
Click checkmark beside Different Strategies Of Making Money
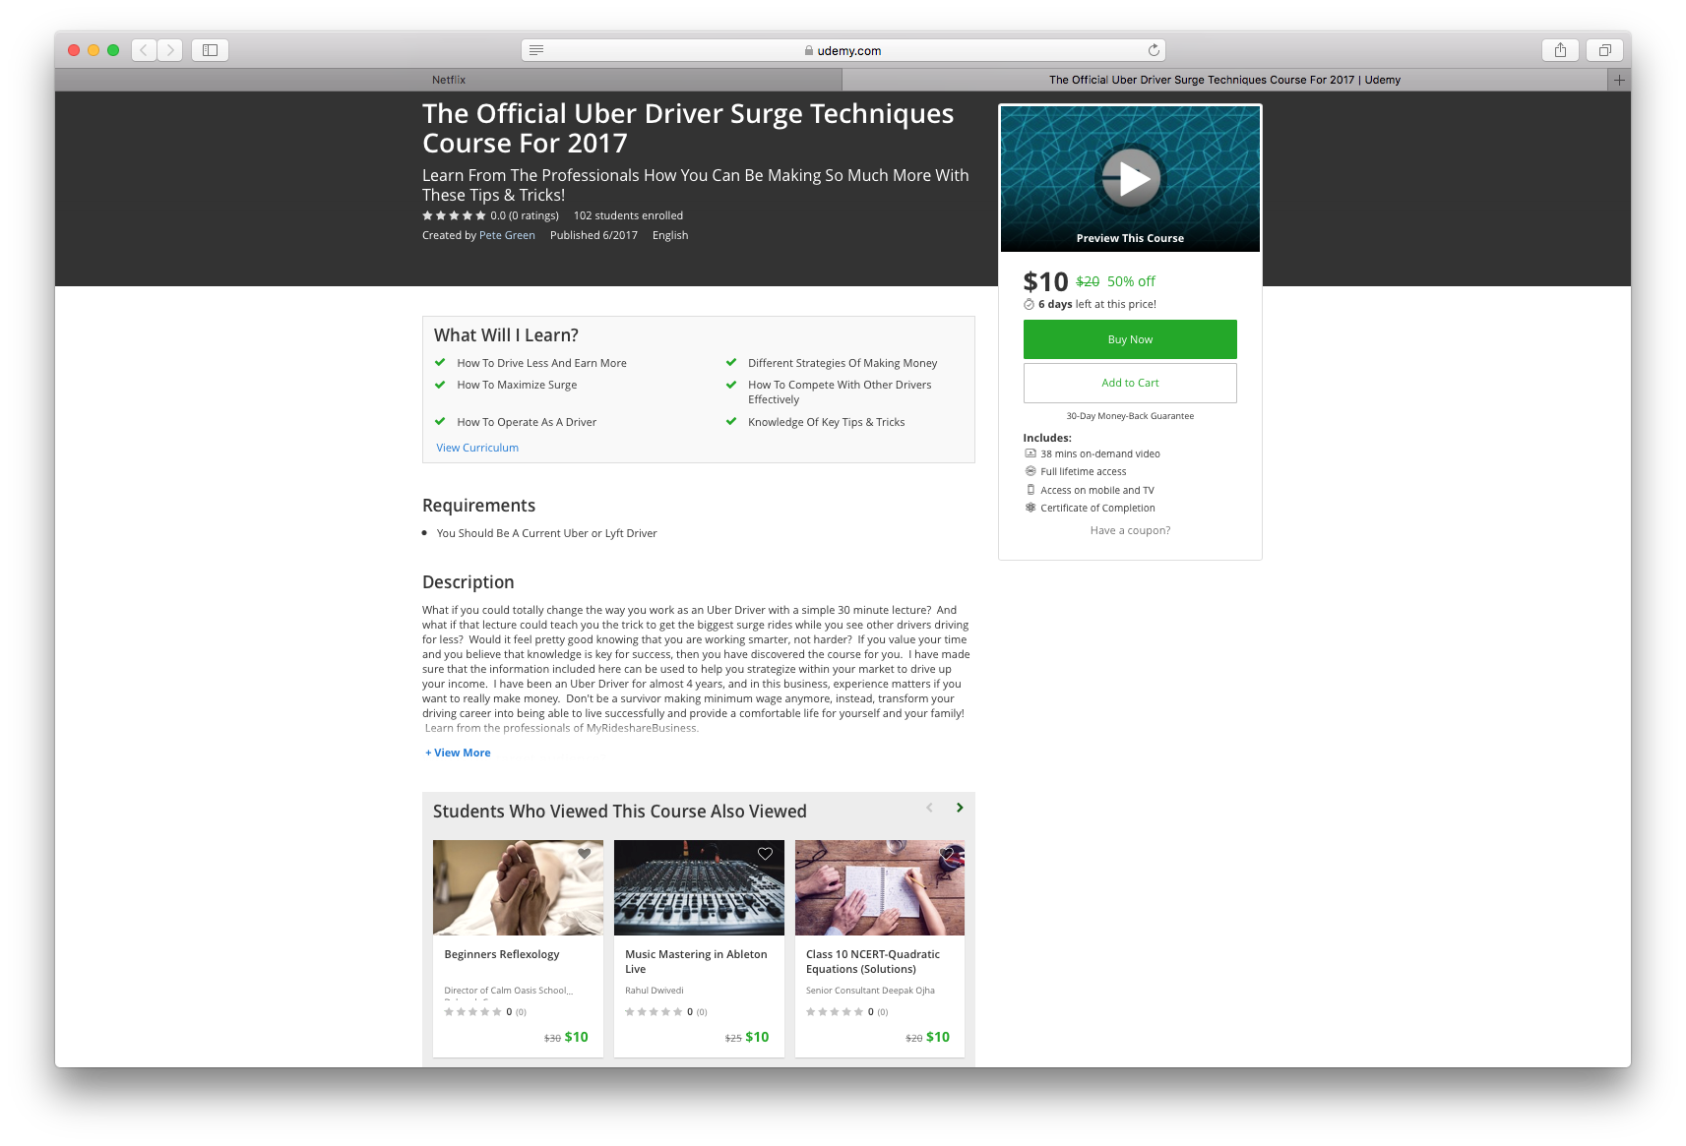tap(731, 362)
